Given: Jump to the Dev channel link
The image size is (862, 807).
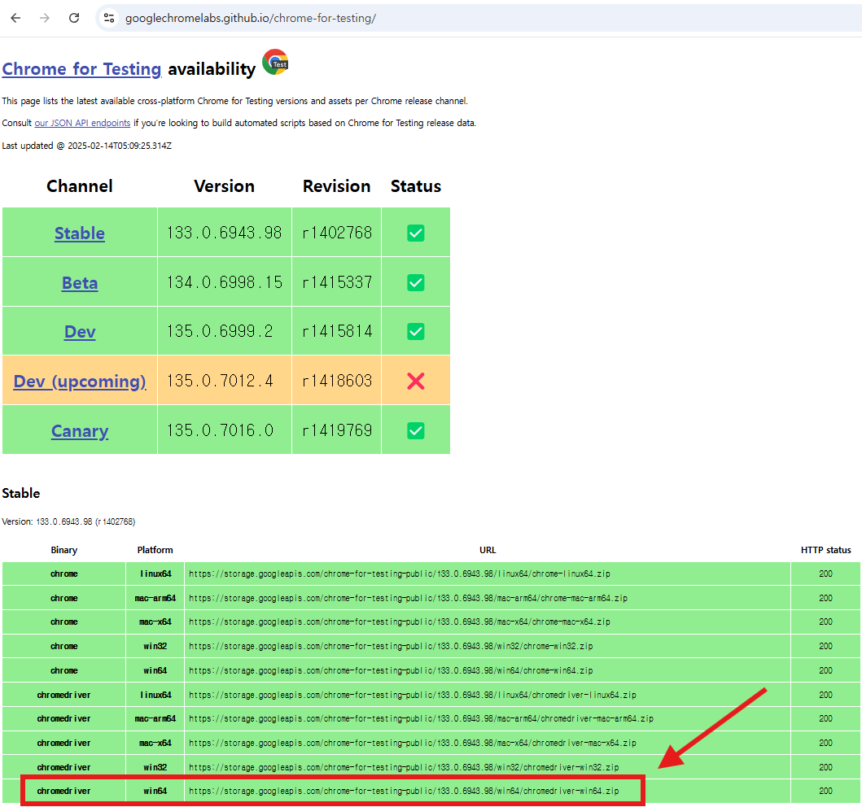Looking at the screenshot, I should pos(80,332).
